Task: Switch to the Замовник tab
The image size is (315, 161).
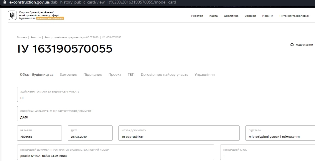Action: point(68,75)
